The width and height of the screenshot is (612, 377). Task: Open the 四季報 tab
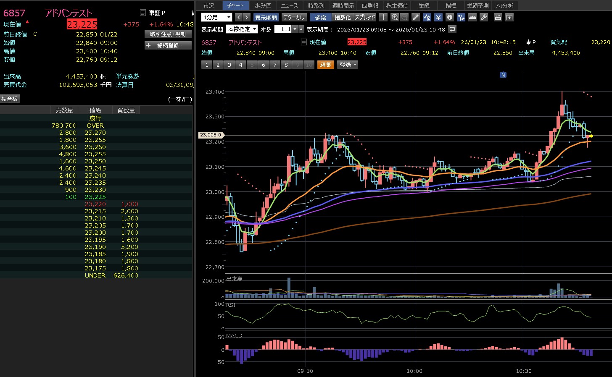click(x=370, y=5)
